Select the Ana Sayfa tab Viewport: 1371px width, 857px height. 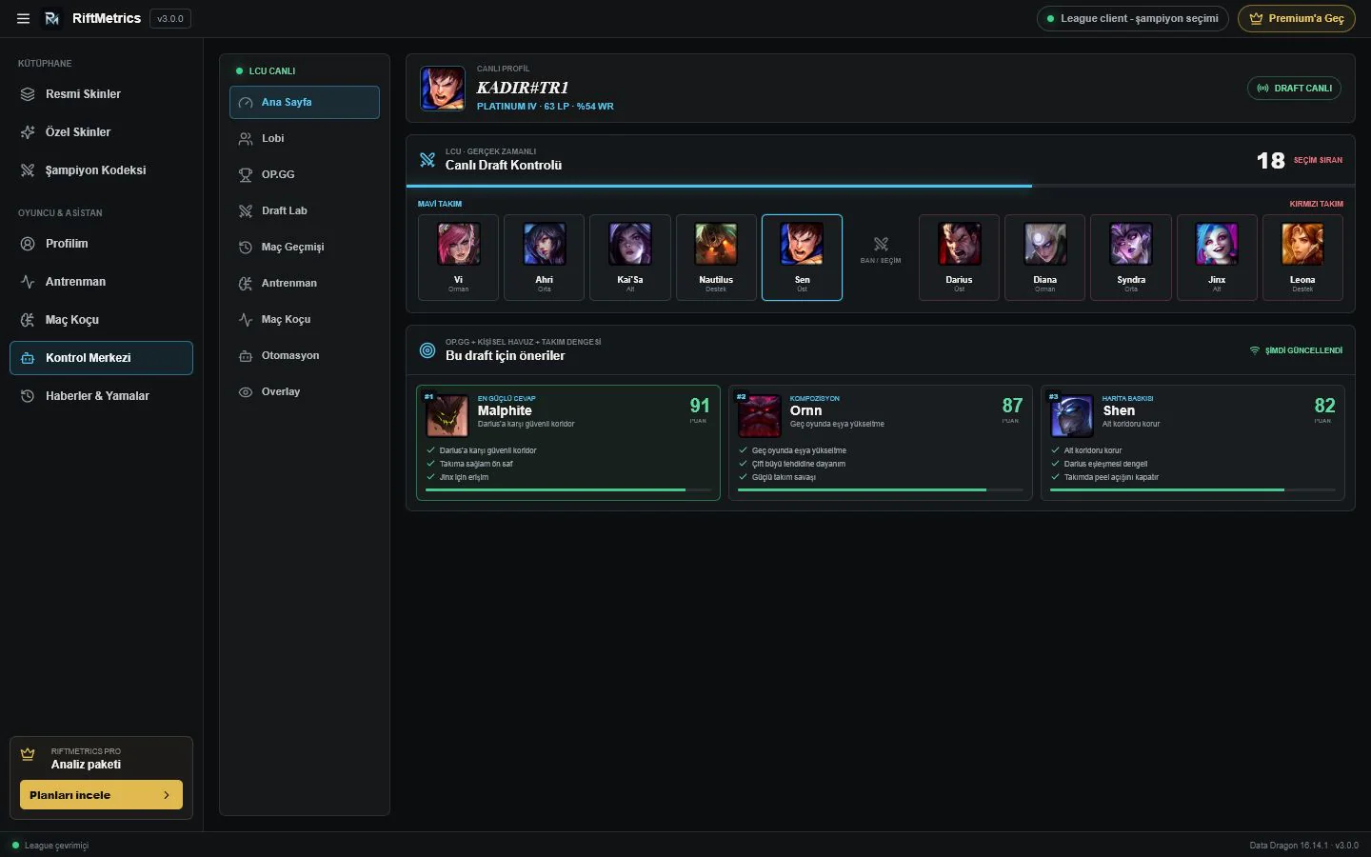305,103
